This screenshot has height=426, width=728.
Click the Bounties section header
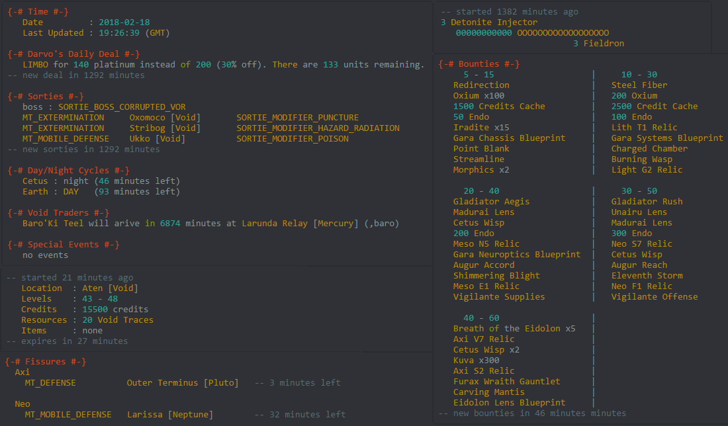479,64
